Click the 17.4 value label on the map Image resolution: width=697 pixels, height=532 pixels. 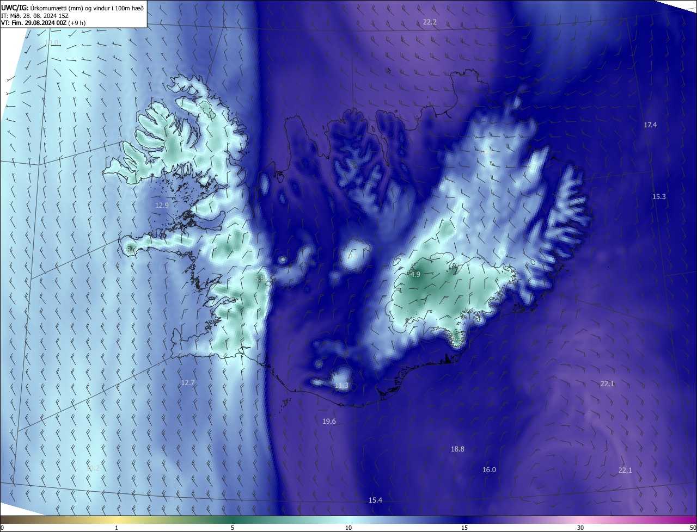[650, 125]
